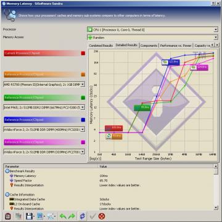Click the grey checkmark OK icon

pyautogui.click(x=92, y=216)
